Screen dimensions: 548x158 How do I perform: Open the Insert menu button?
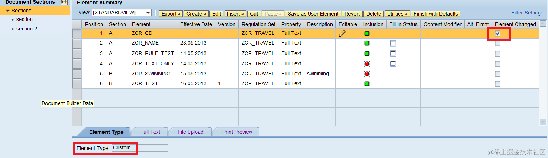coord(235,14)
